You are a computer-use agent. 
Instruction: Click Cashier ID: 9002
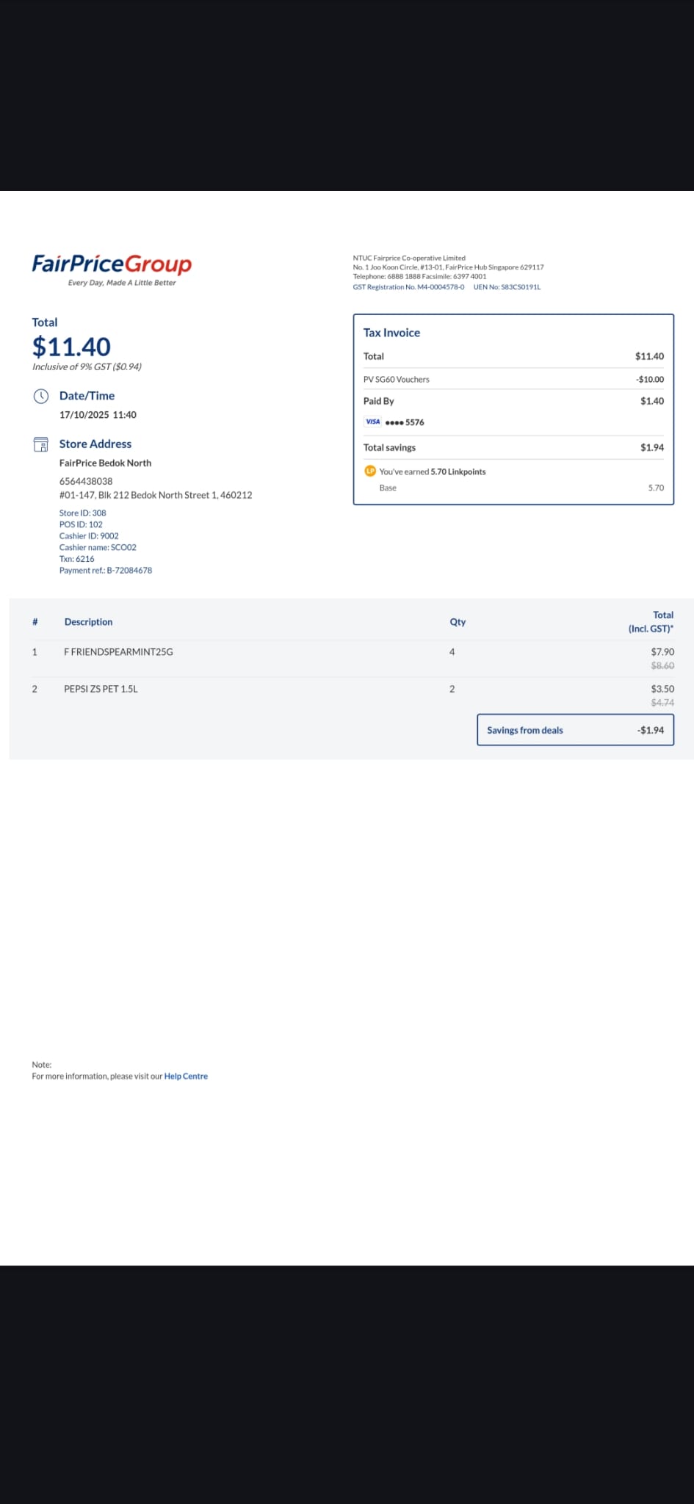pyautogui.click(x=89, y=536)
